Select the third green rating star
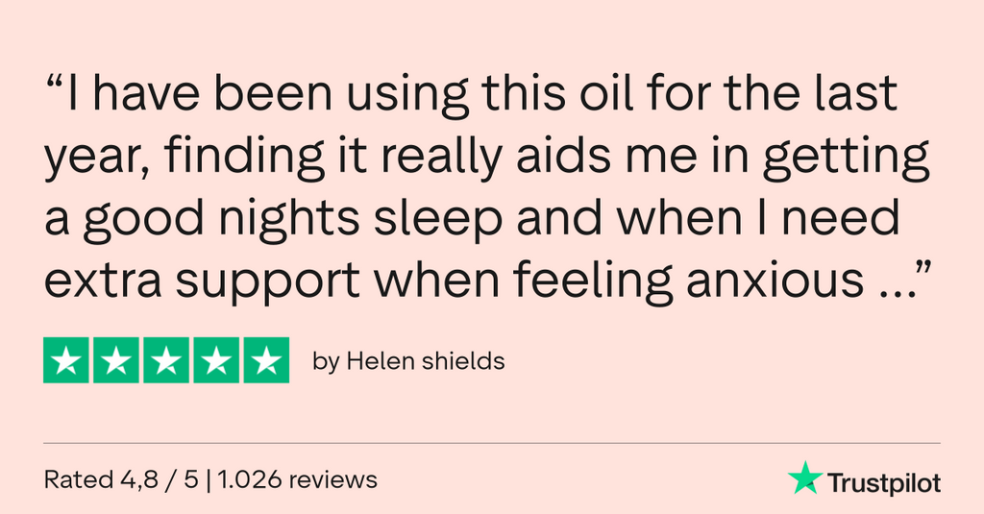The height and width of the screenshot is (514, 984). point(166,360)
